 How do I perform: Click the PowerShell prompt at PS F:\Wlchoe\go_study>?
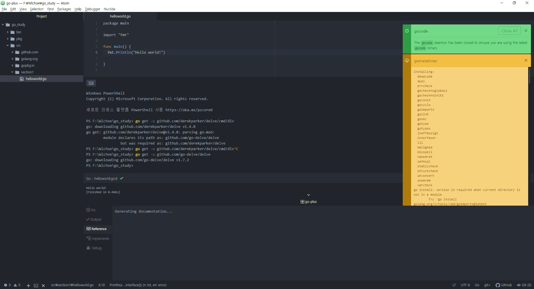[x=110, y=166]
